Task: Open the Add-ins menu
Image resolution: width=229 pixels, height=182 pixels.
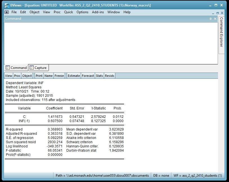Action: click(x=98, y=12)
